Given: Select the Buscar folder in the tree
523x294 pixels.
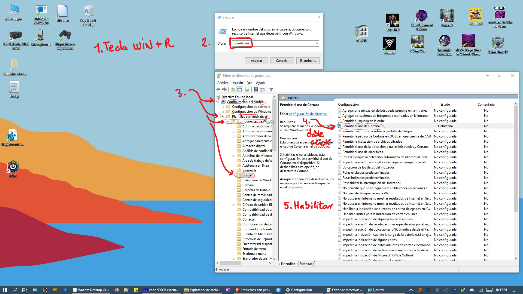Looking at the screenshot, I should pyautogui.click(x=247, y=175).
